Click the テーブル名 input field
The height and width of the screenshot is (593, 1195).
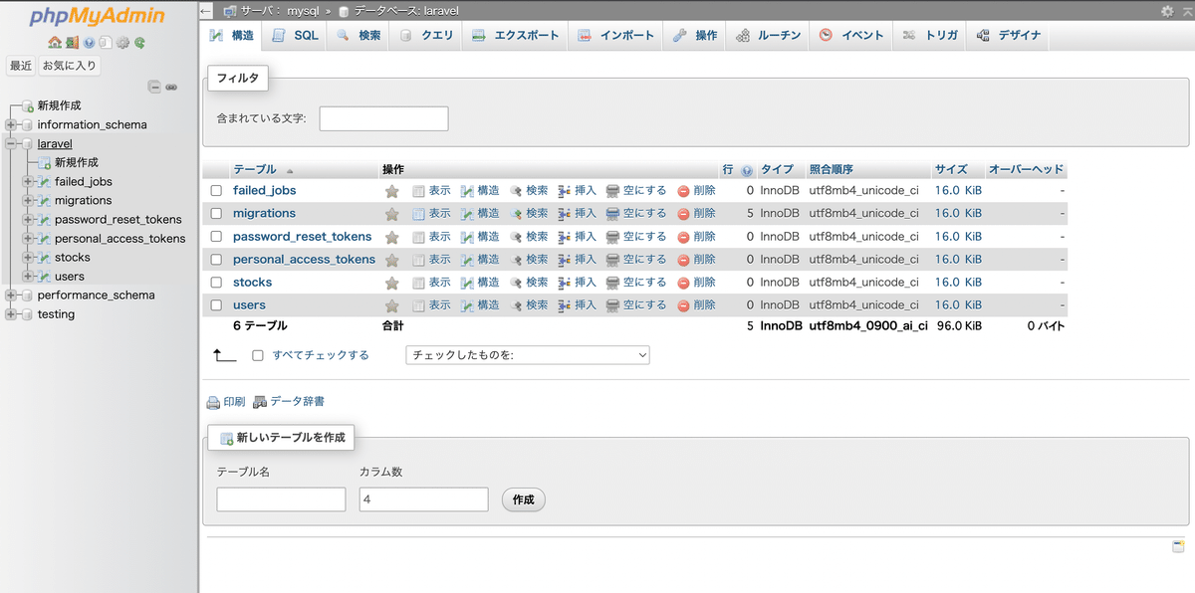281,499
